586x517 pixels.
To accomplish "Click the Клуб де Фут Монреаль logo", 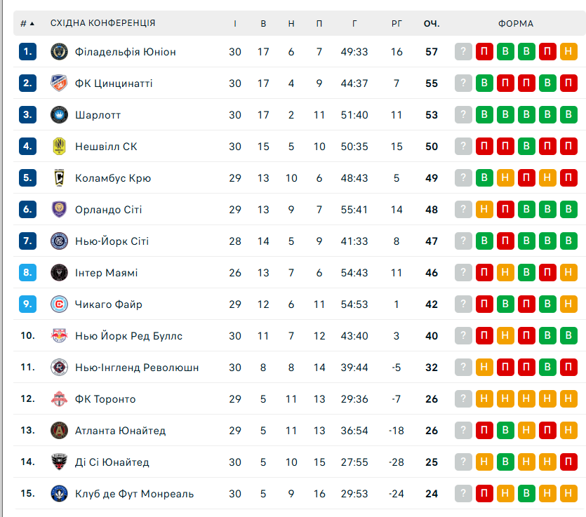I will 58,494.
